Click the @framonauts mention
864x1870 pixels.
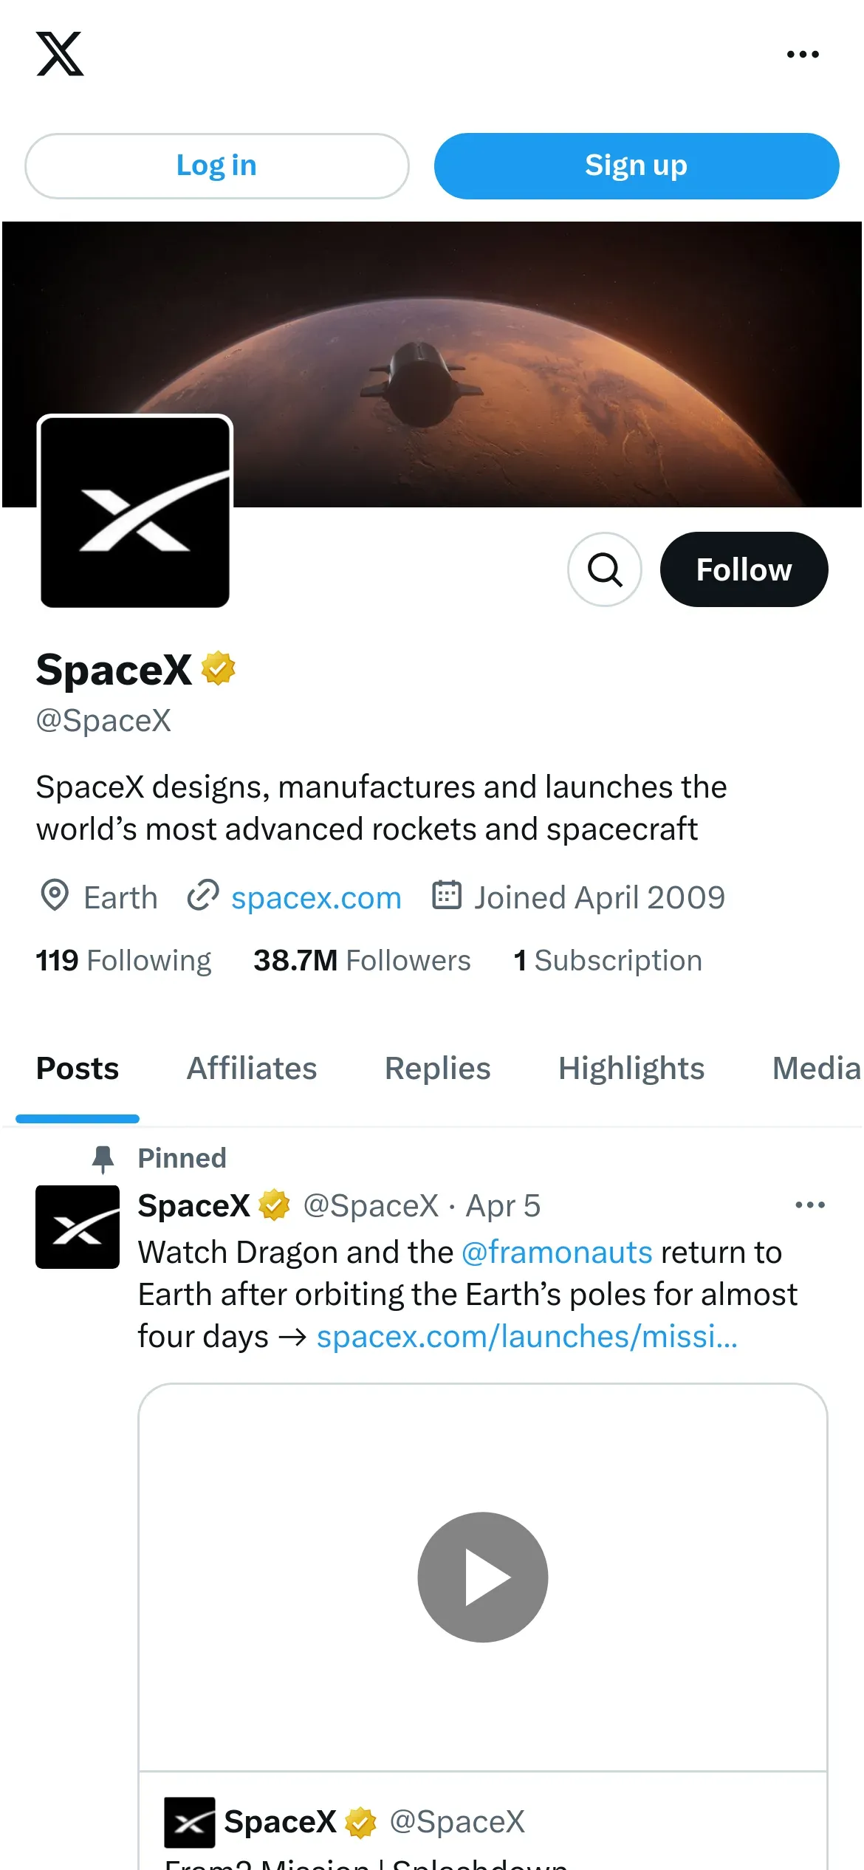[557, 1252]
